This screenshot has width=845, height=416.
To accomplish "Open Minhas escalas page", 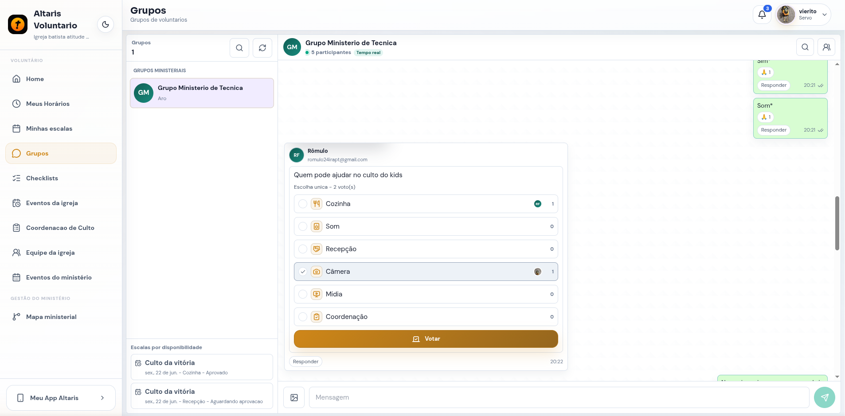I will pyautogui.click(x=61, y=128).
